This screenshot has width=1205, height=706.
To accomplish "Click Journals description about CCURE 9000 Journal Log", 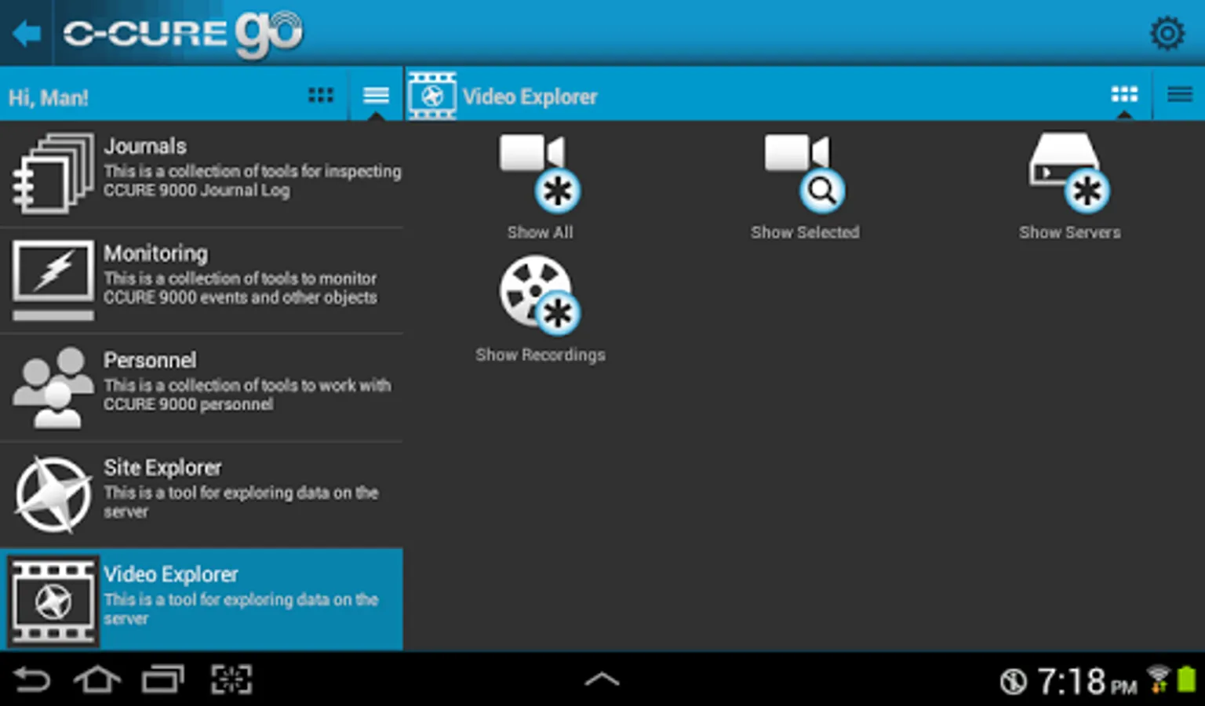I will coord(252,180).
